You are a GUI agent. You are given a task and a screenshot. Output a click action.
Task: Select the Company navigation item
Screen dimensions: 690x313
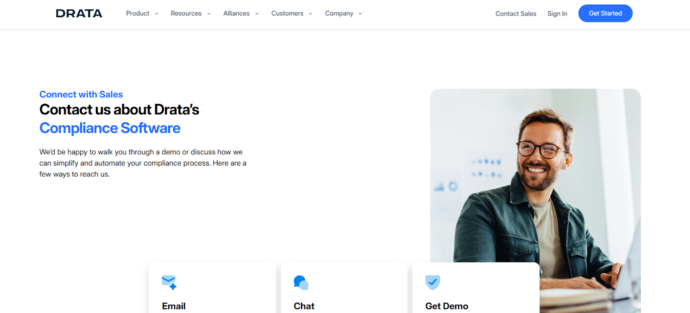(x=339, y=13)
